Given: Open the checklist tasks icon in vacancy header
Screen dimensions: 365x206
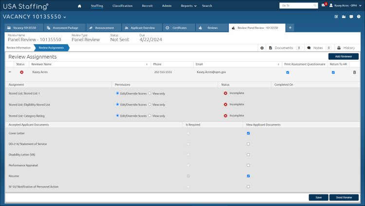Looking at the screenshot, I should click(336, 16).
